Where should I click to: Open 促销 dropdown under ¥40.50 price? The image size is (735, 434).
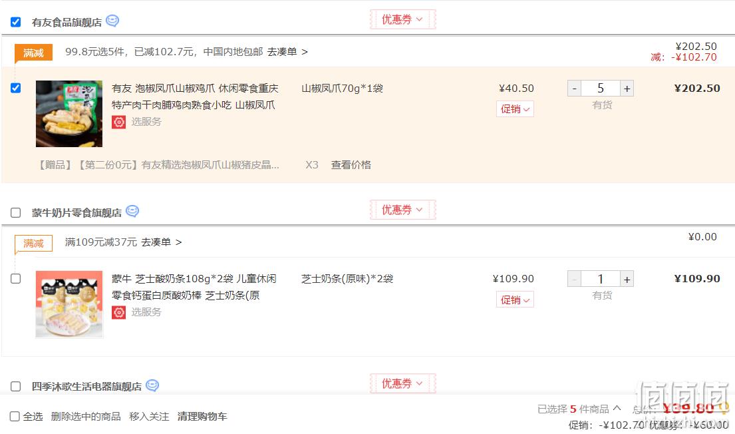515,109
